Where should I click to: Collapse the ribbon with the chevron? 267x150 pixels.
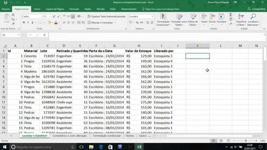[264, 29]
